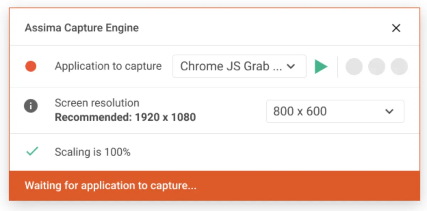Click the Waiting for application to capture message

[110, 185]
